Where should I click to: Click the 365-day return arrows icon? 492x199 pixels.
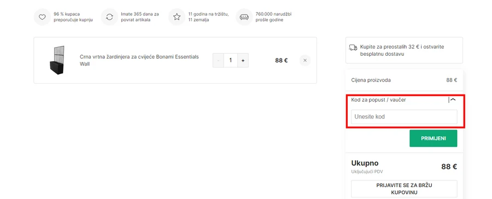109,17
